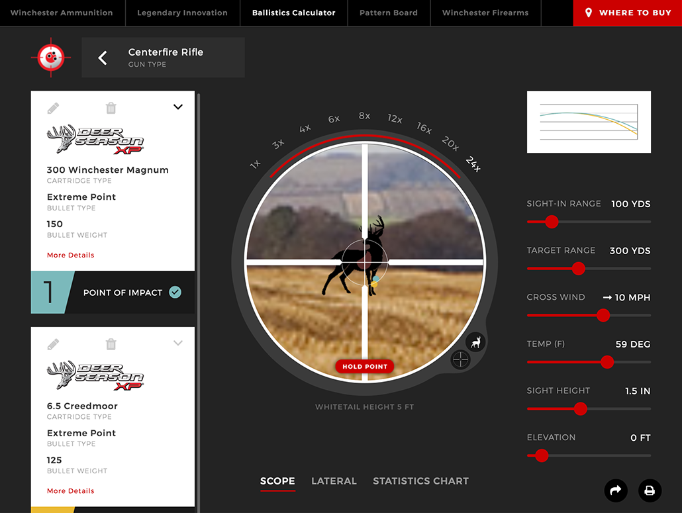Viewport: 682px width, 513px height.
Task: Open the trajectory chart thumbnail
Action: click(589, 122)
